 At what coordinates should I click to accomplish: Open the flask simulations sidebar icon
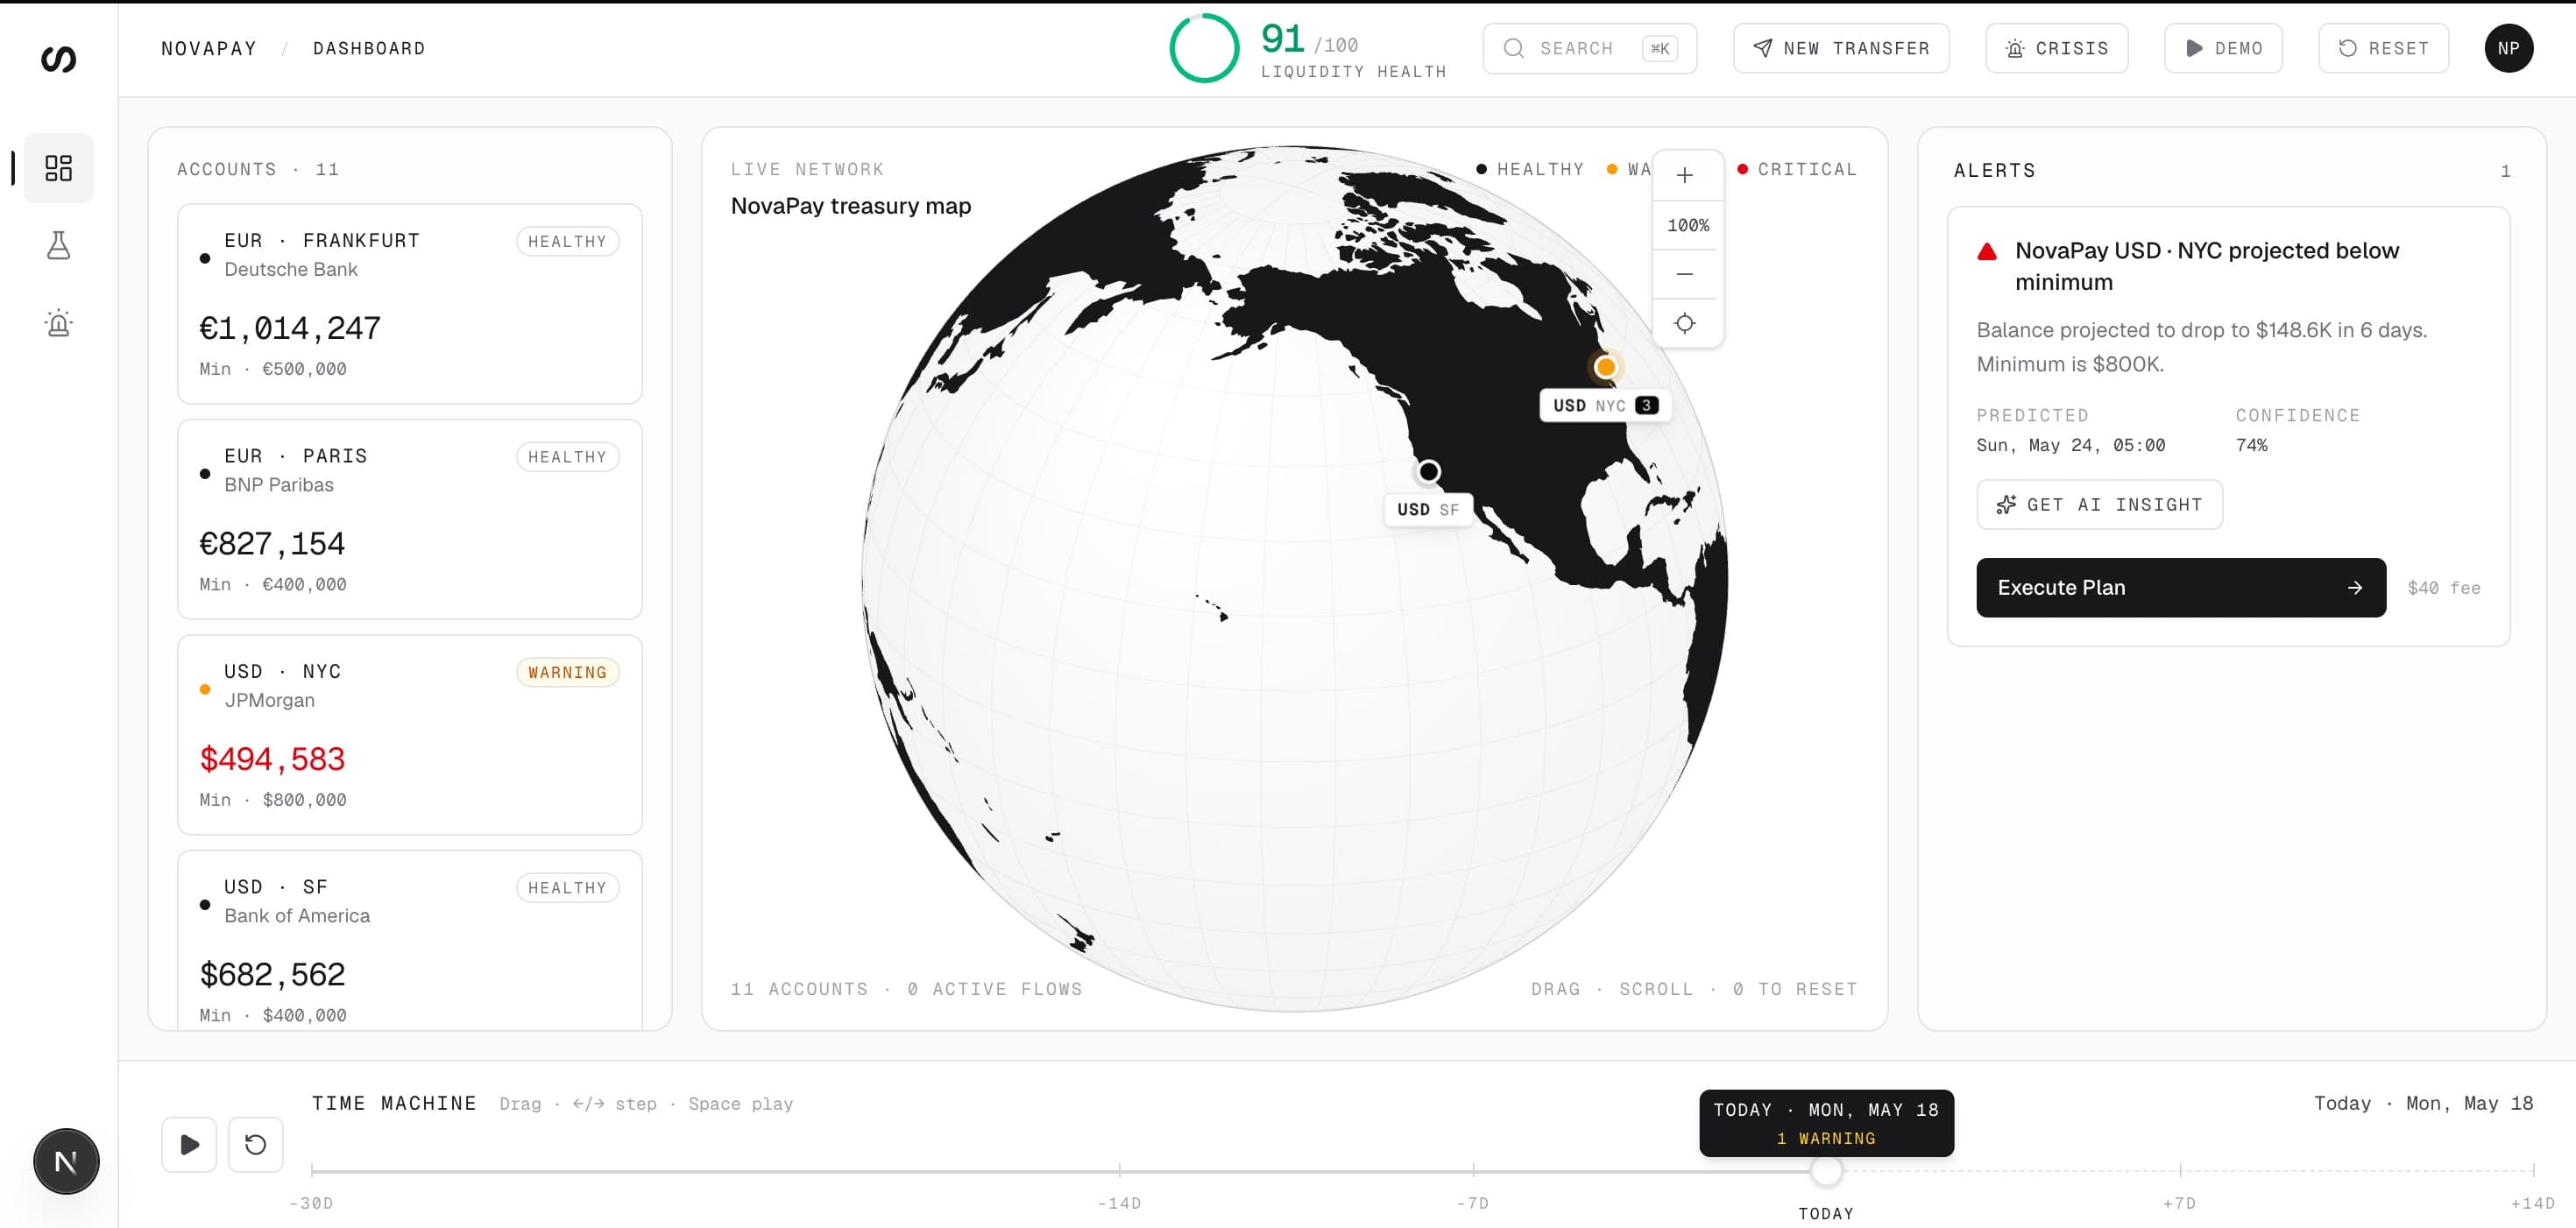click(x=58, y=245)
